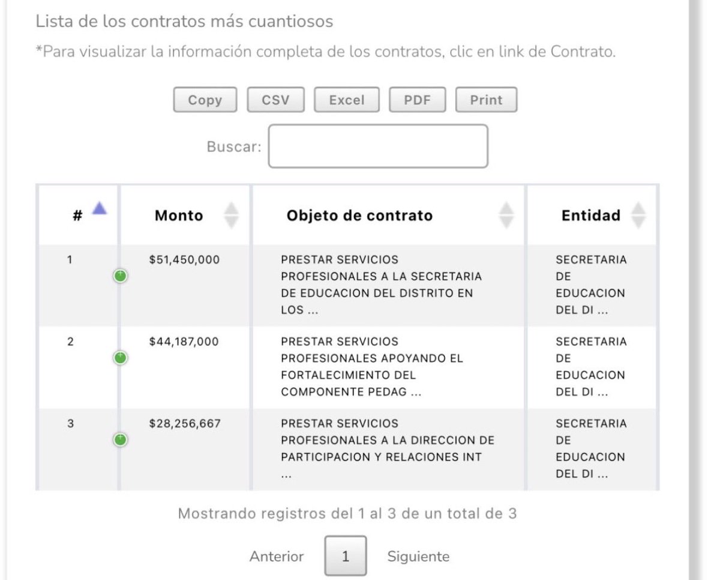Click the Entidad column header
The height and width of the screenshot is (580, 720).
coord(591,216)
